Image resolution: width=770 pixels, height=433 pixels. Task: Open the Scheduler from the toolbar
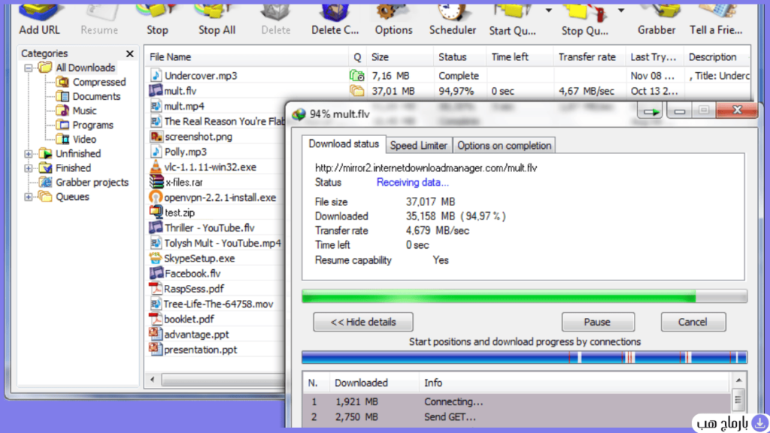tap(452, 20)
